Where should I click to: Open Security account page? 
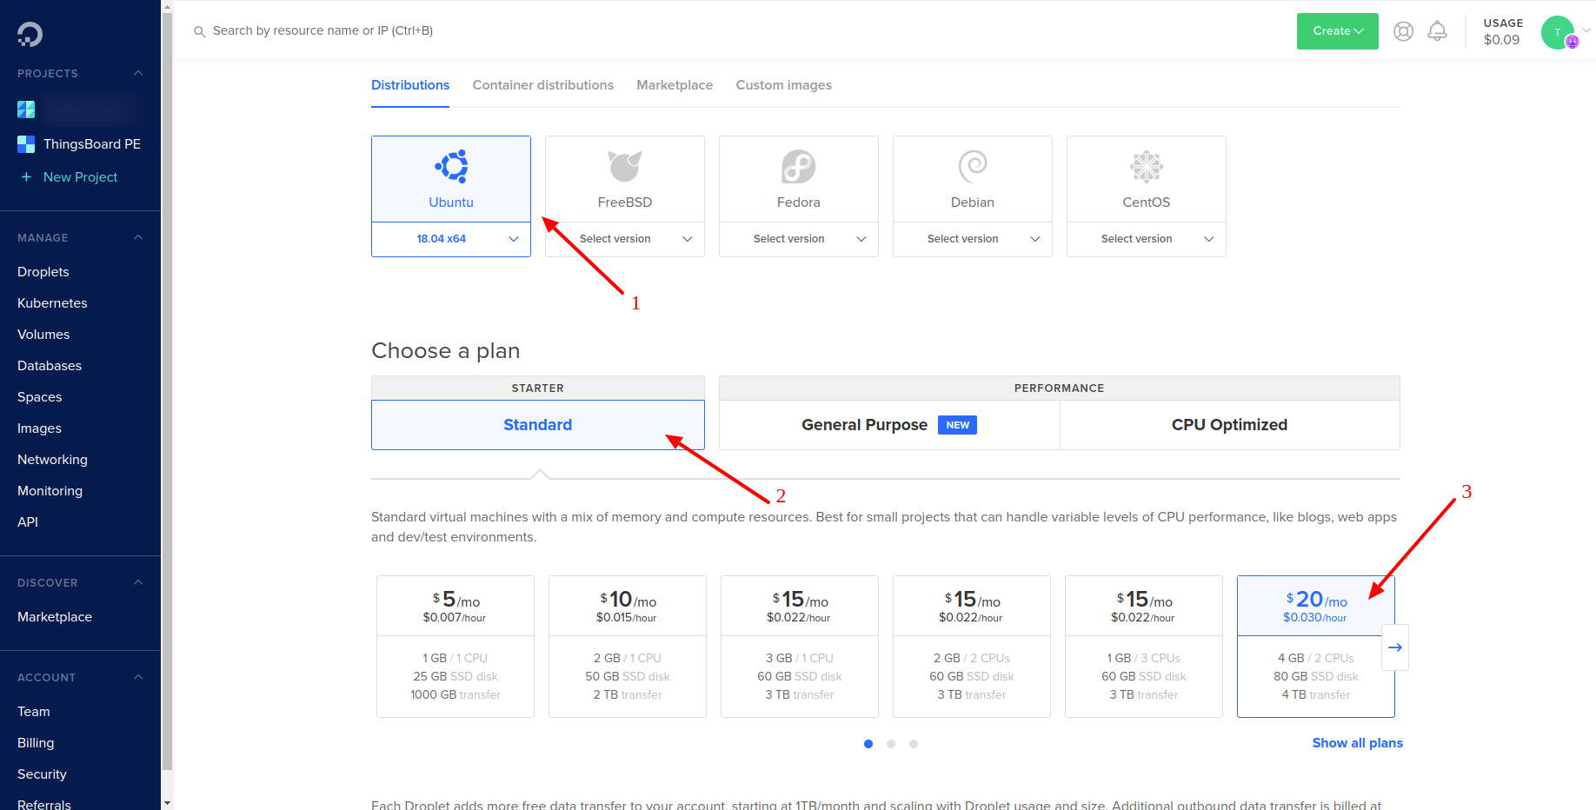pyautogui.click(x=42, y=774)
